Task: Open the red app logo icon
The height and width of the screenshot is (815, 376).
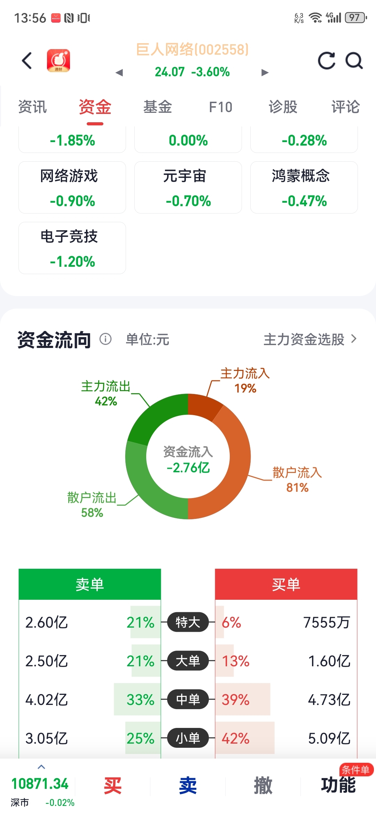Action: pos(58,61)
